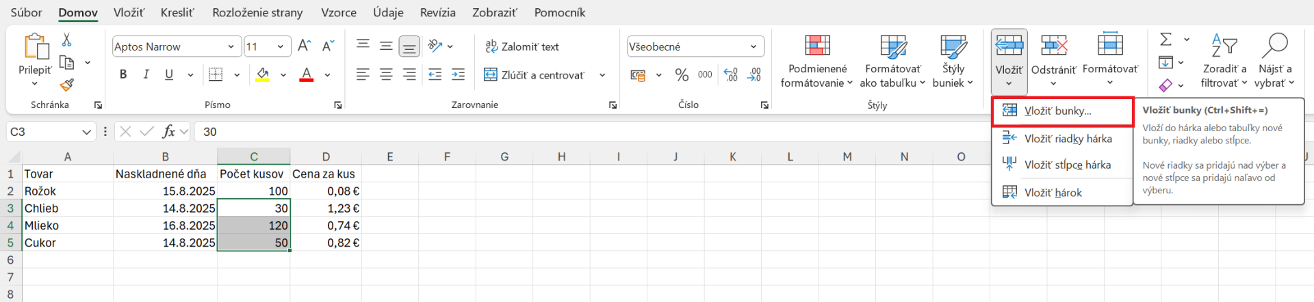Click the accounting currency format icon
Viewport: 1314px width, 302px height.
coord(638,75)
